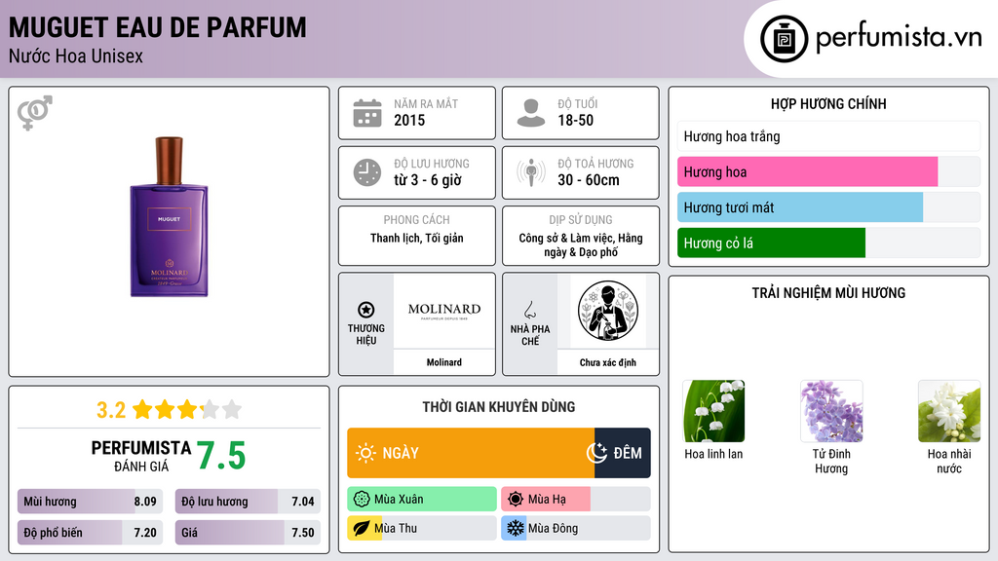Click the MUGUET EAU DE PARFUM title
998x561 pixels.
[x=157, y=28]
